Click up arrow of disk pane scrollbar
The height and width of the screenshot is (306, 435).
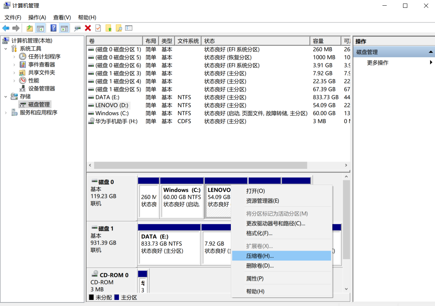click(x=346, y=177)
